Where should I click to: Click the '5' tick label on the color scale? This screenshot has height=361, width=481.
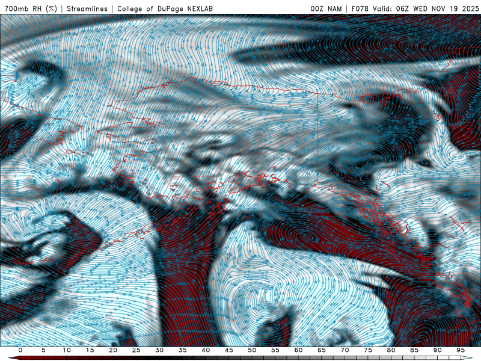pos(43,350)
